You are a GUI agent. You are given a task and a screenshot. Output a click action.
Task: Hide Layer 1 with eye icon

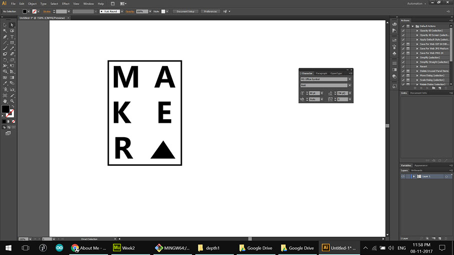[403, 176]
